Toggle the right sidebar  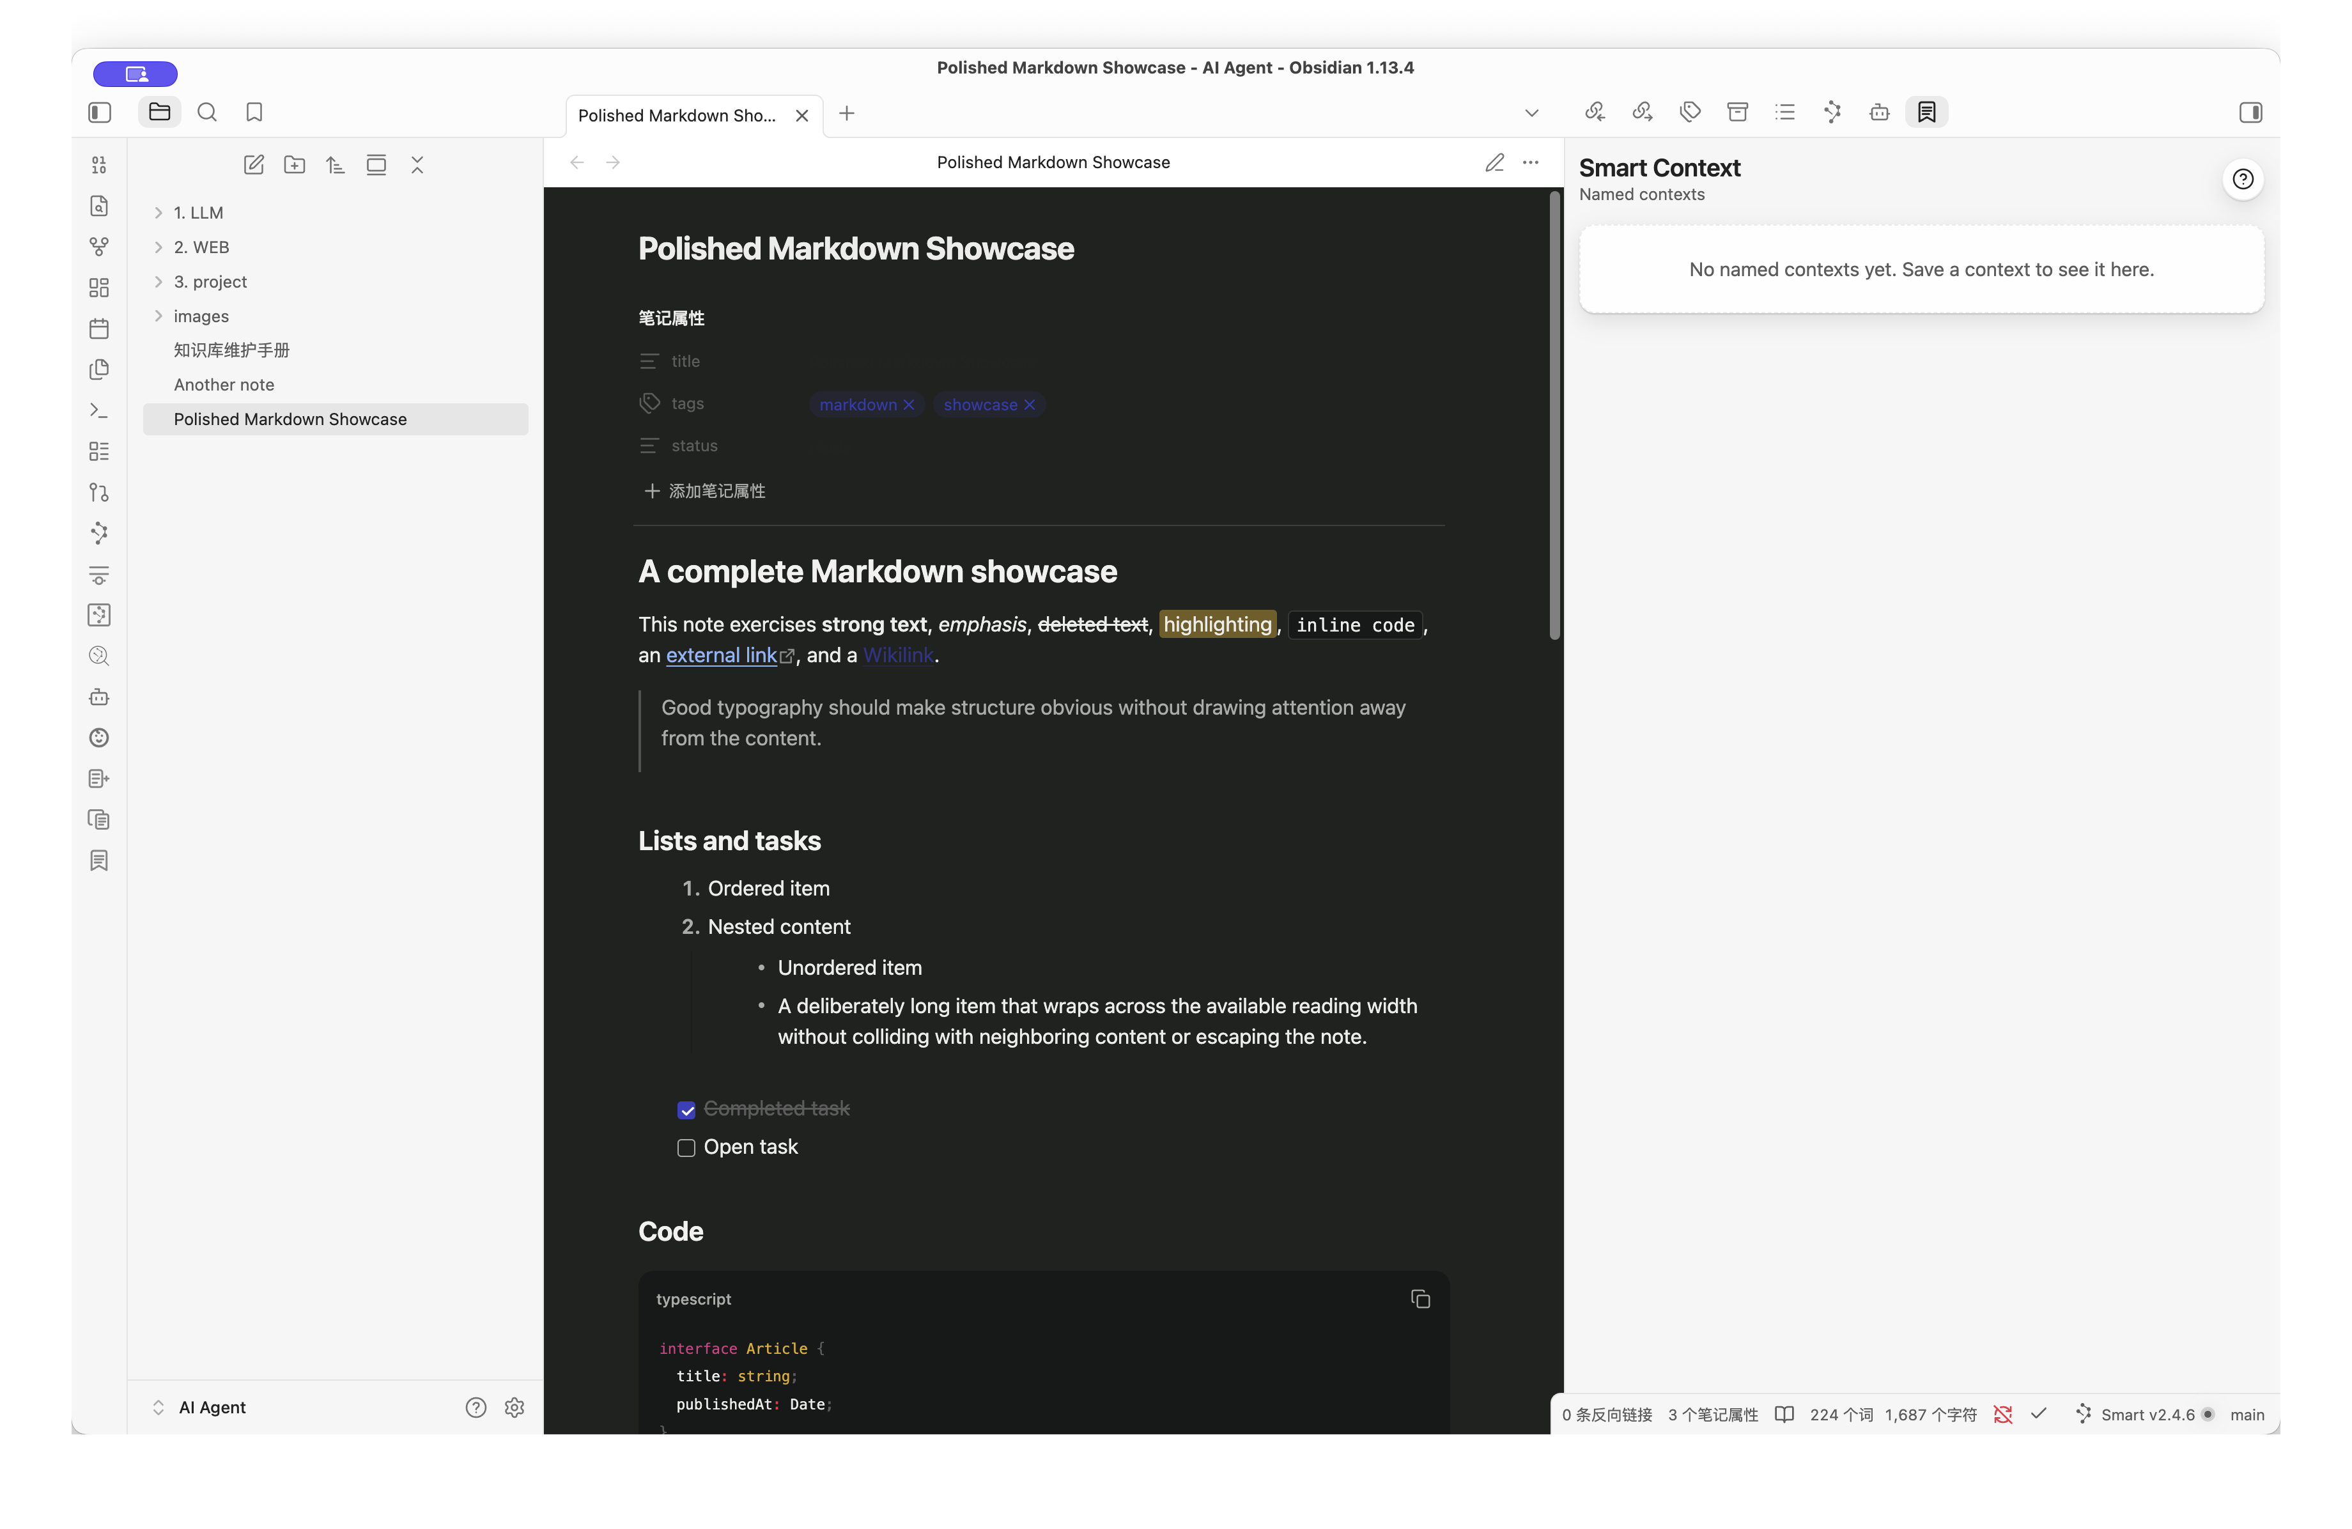(2250, 113)
